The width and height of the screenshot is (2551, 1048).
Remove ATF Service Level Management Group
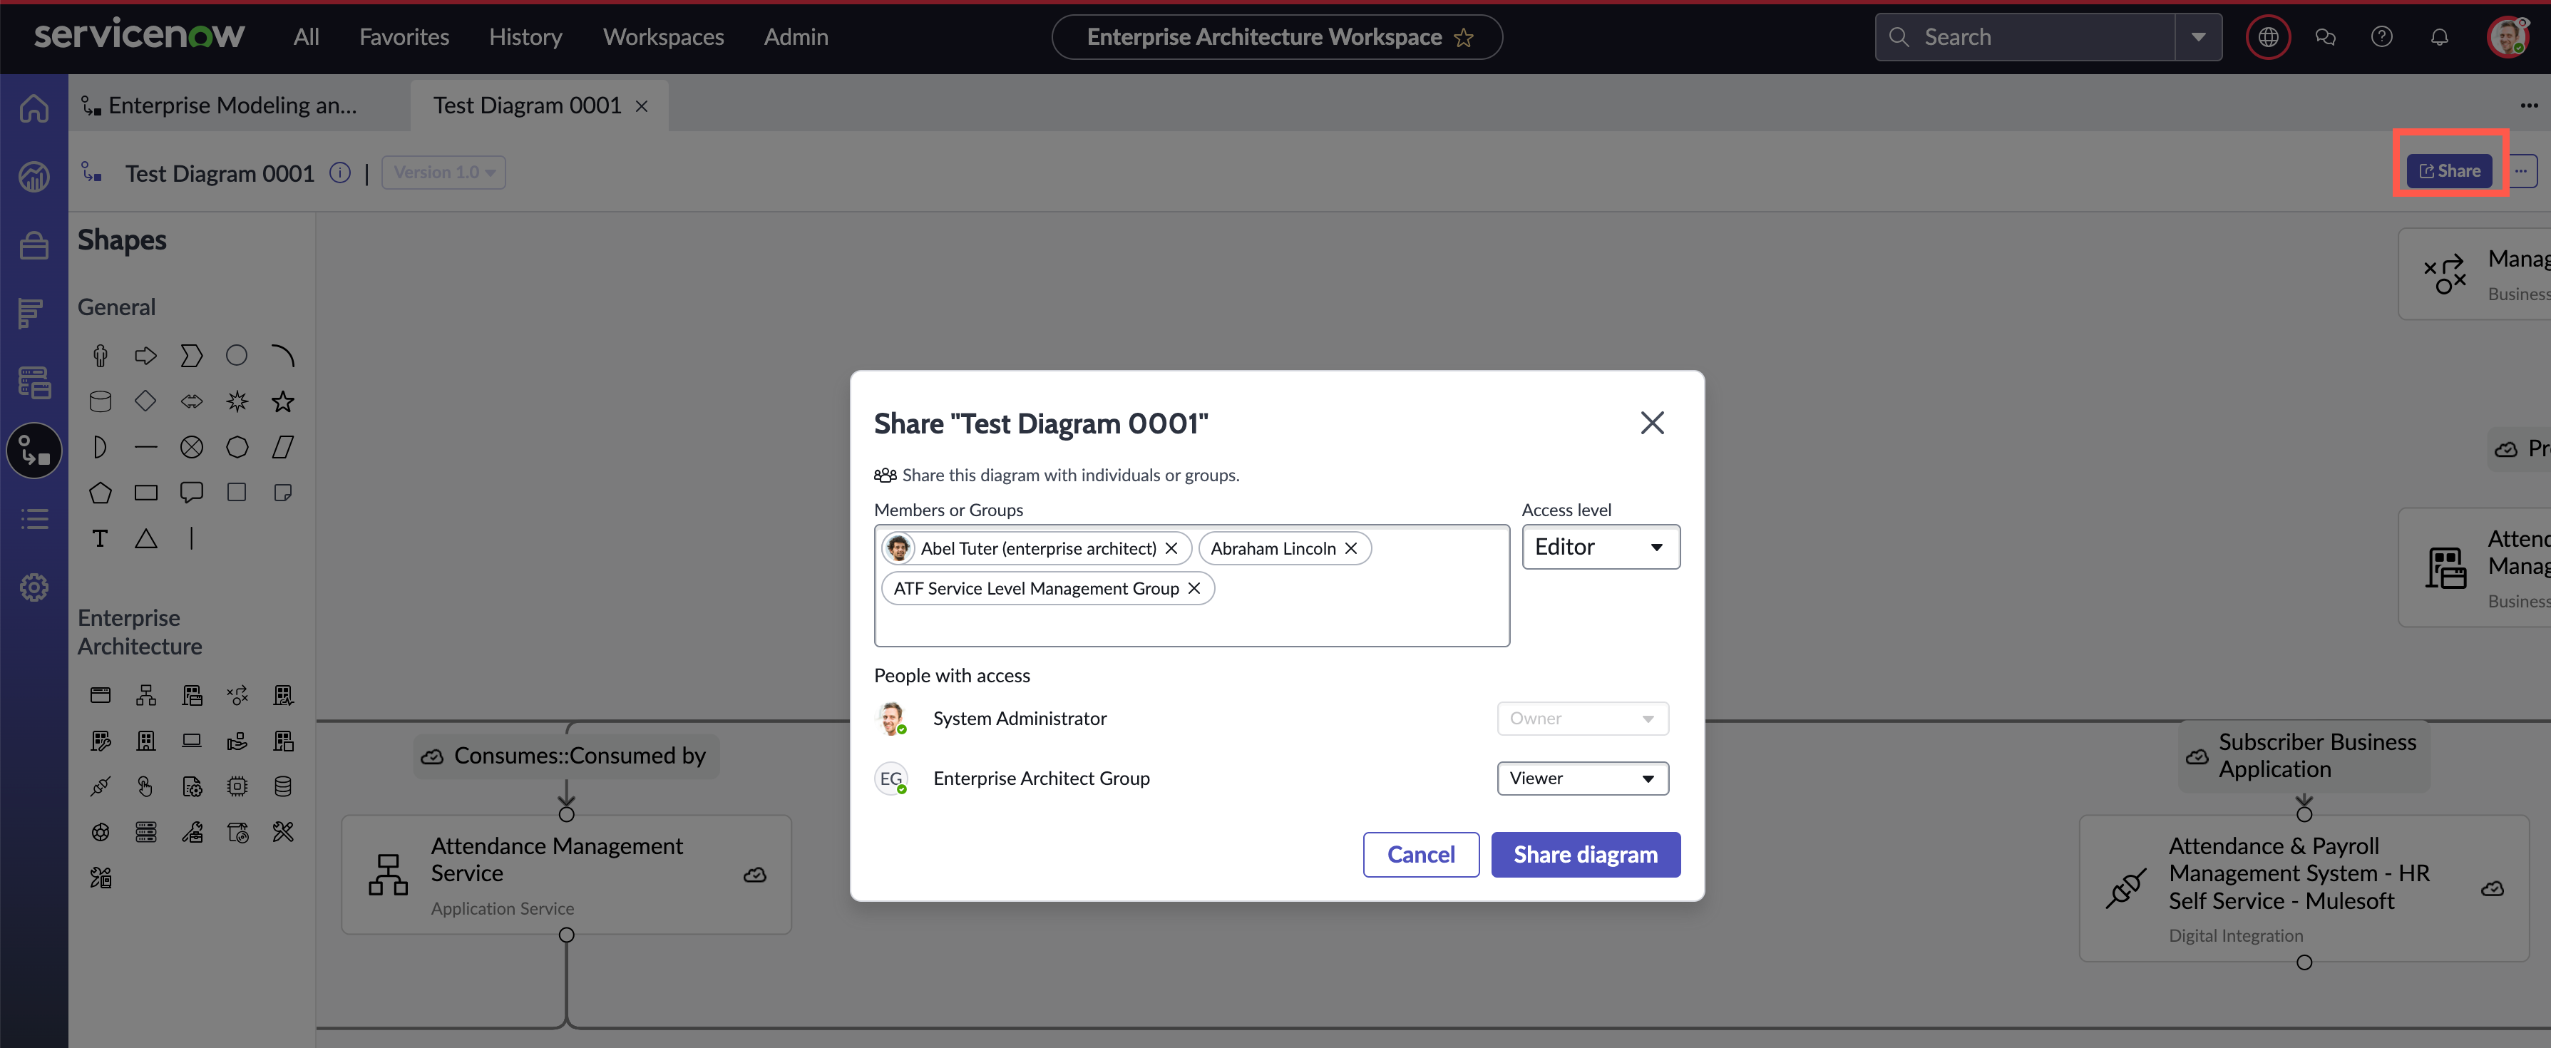click(1194, 588)
